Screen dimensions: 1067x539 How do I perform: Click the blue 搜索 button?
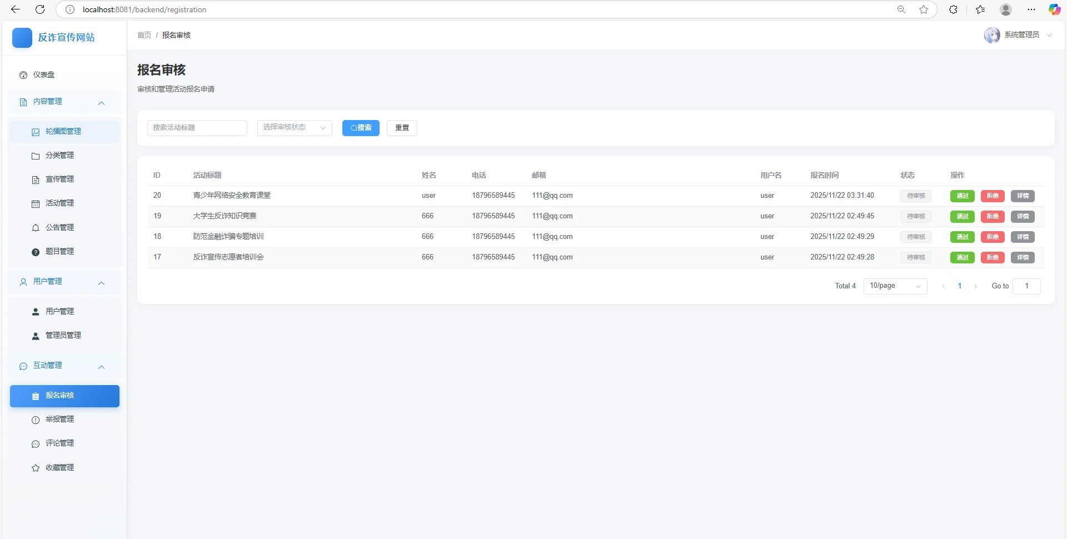(x=361, y=128)
